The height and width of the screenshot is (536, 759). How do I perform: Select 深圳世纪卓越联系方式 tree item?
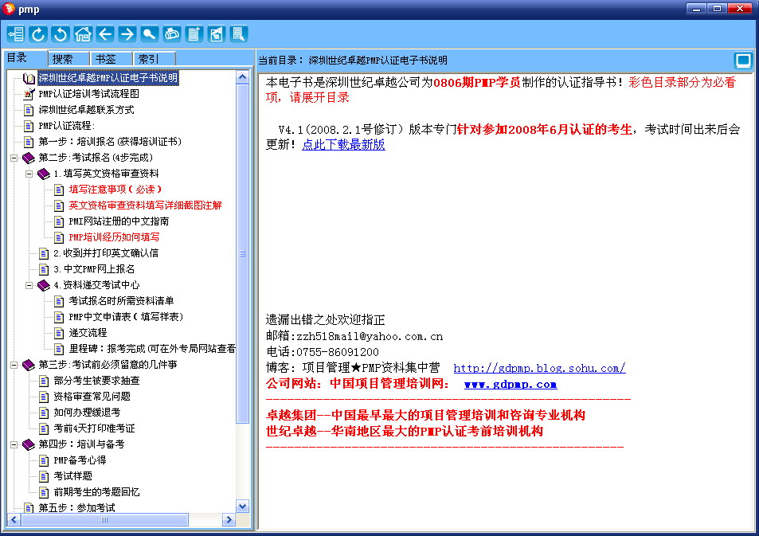(x=86, y=110)
